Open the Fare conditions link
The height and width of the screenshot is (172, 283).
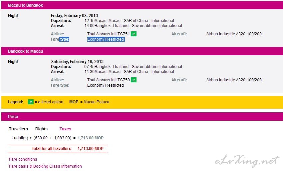click(23, 159)
